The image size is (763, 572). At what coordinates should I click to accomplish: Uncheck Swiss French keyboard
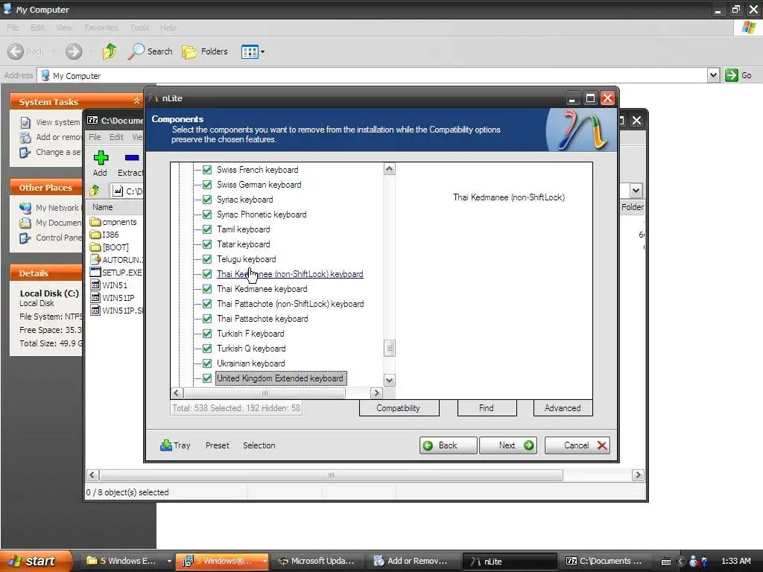(x=207, y=170)
